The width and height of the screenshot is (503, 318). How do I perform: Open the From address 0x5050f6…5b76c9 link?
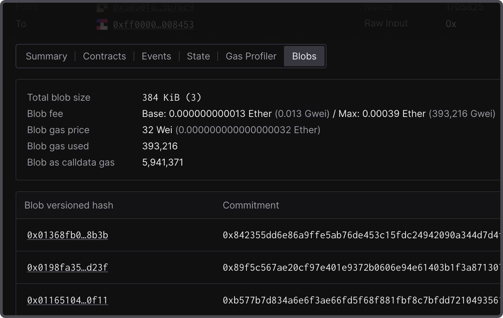point(153,7)
